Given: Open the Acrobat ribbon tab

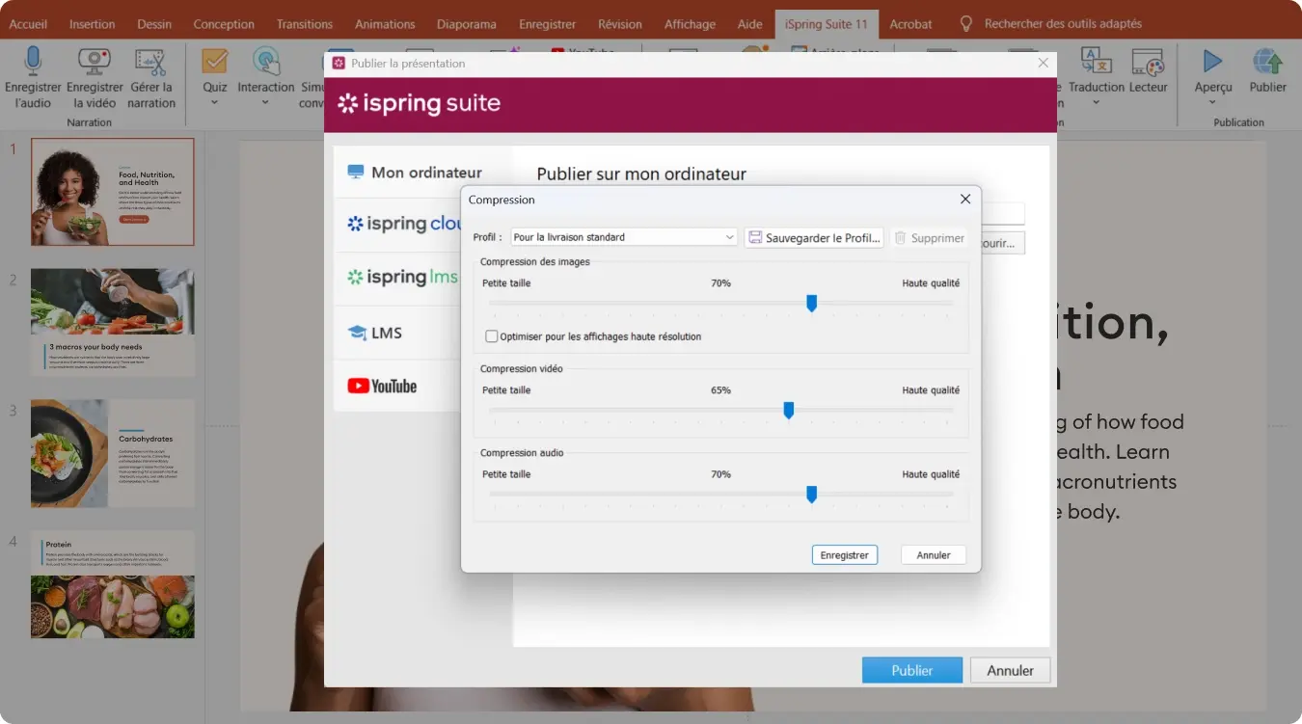Looking at the screenshot, I should (911, 24).
